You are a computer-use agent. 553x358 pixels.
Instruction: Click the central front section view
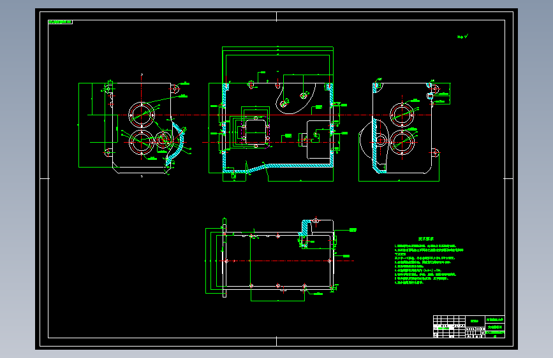[278, 114]
